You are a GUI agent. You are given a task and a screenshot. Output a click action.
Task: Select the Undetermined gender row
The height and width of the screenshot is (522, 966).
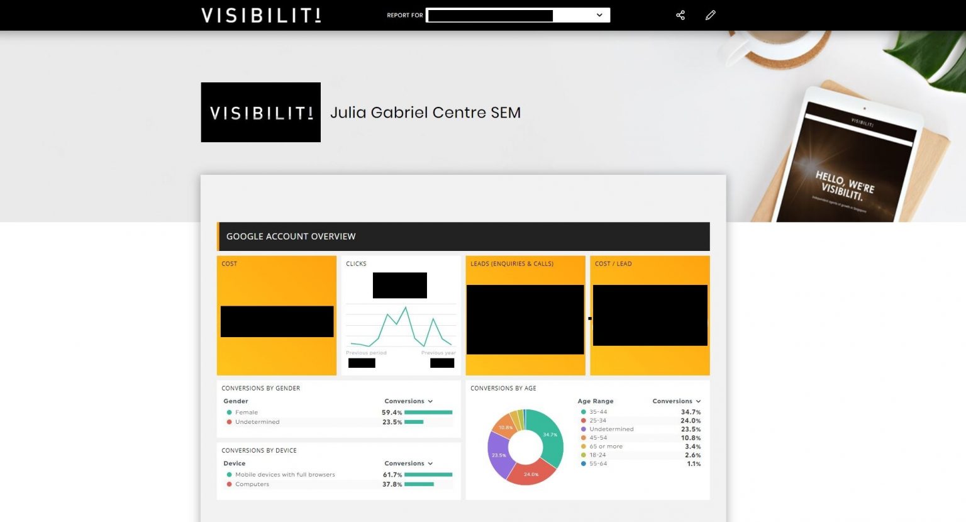(x=338, y=422)
